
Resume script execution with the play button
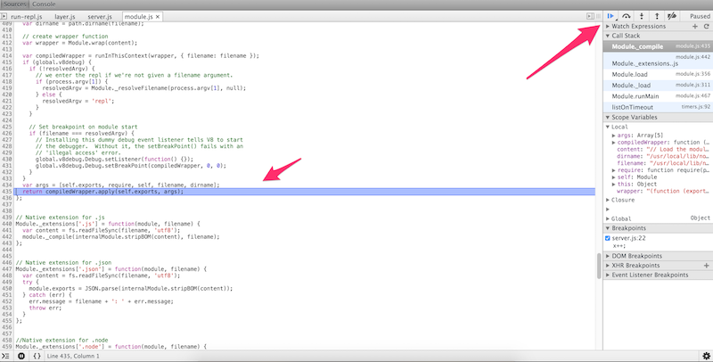[611, 16]
